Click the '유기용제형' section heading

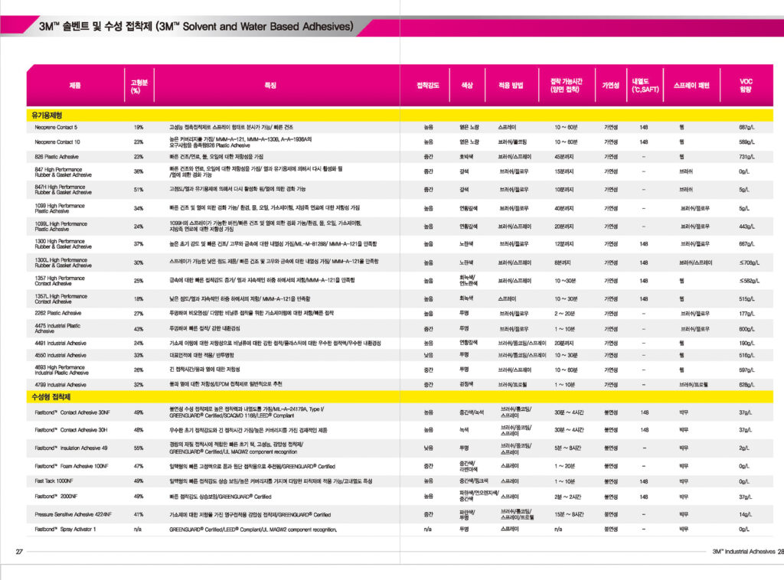[x=47, y=115]
